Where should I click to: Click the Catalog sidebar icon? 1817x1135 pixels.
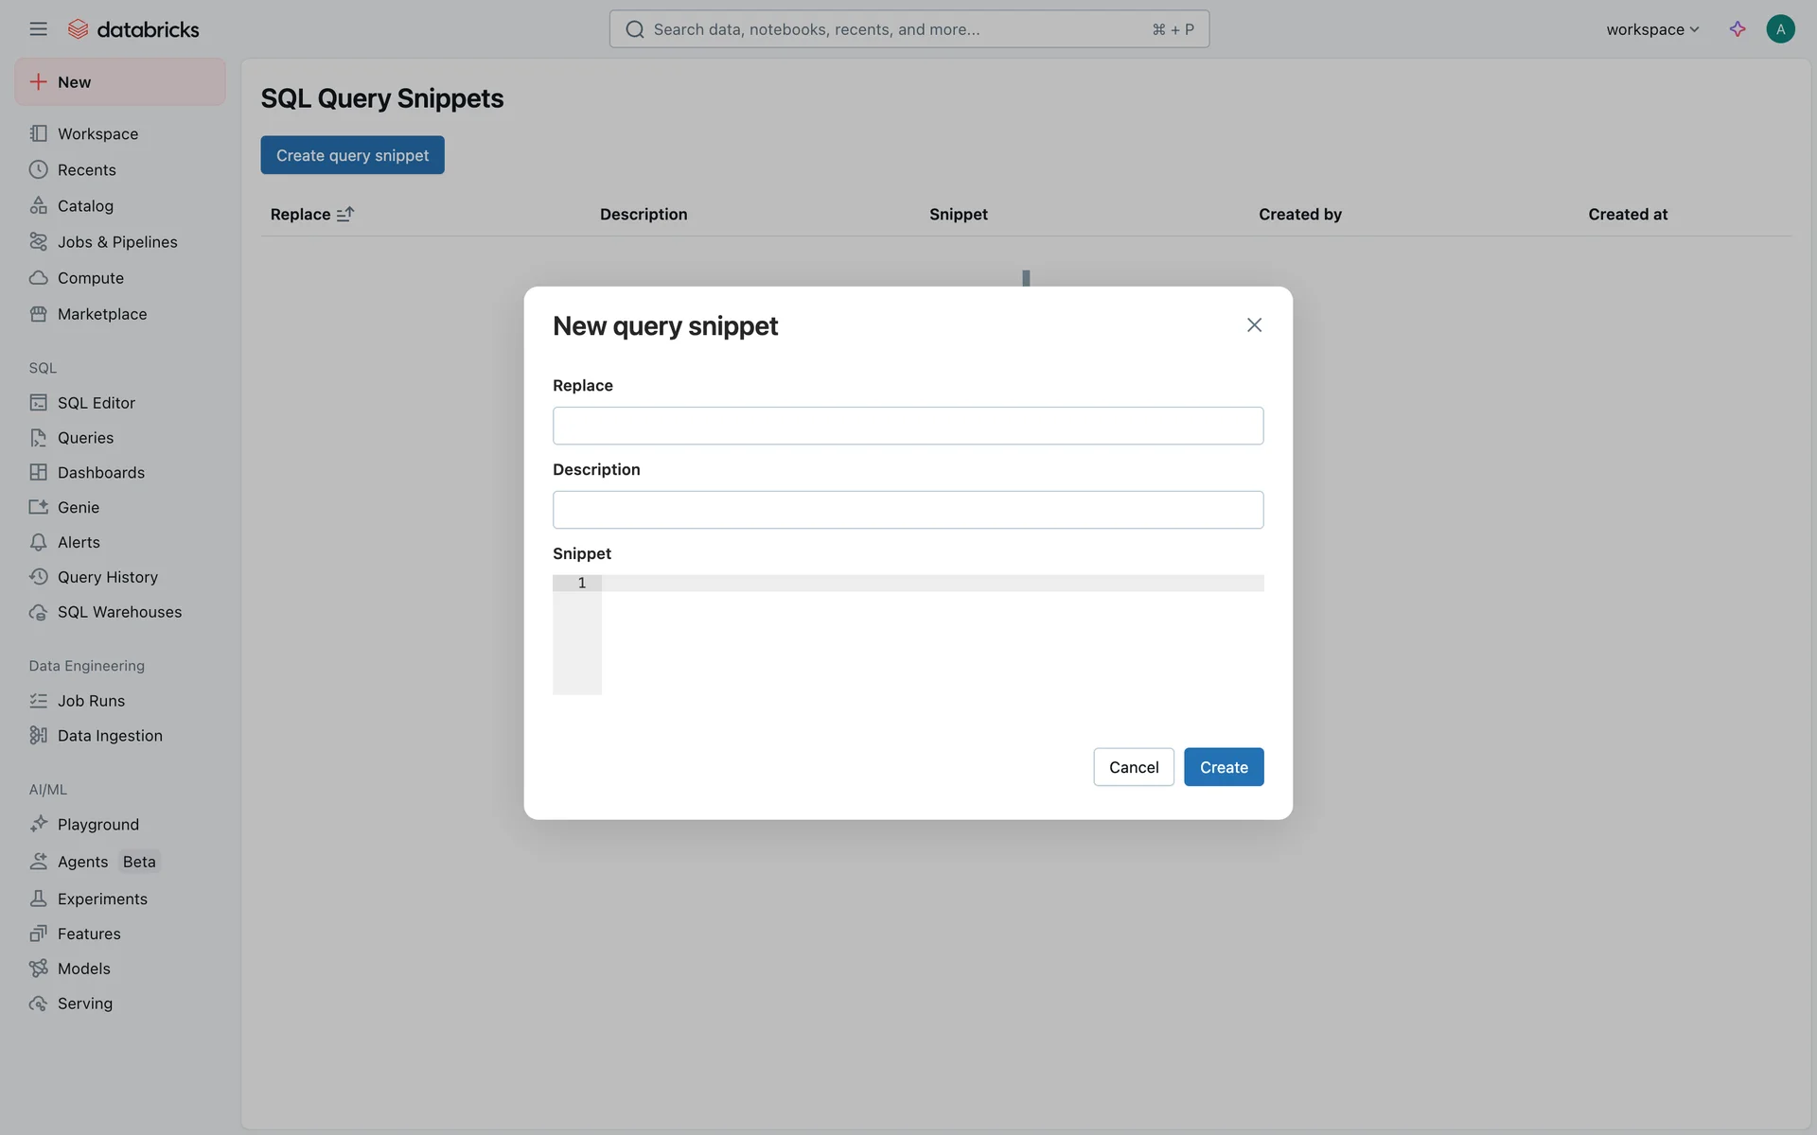click(x=38, y=206)
